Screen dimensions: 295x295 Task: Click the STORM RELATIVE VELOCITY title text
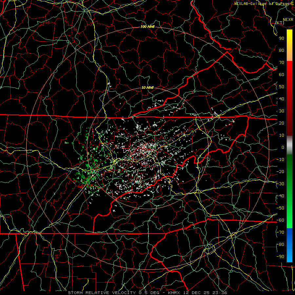coord(102,293)
